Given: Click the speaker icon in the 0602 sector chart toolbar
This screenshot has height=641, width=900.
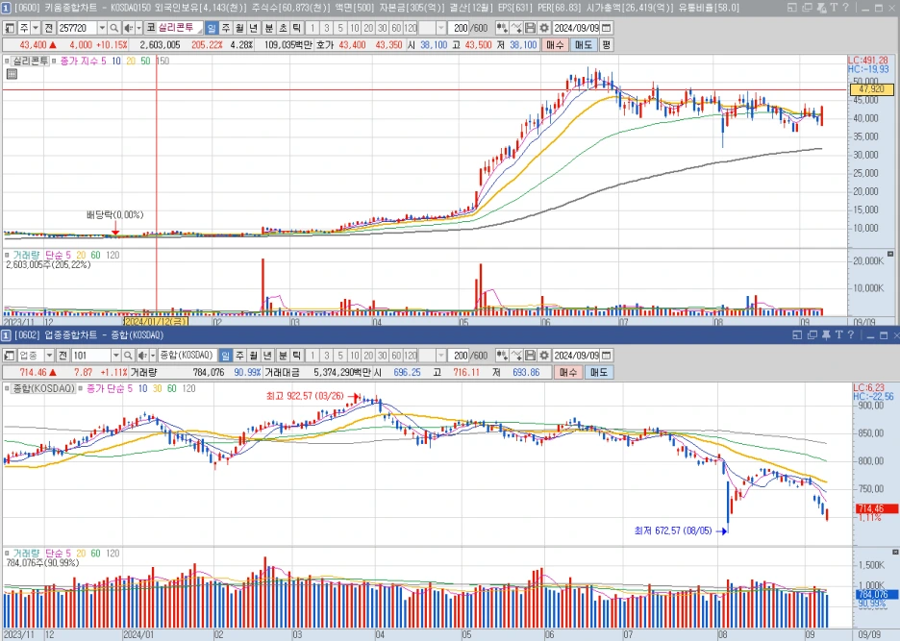Looking at the screenshot, I should [142, 356].
